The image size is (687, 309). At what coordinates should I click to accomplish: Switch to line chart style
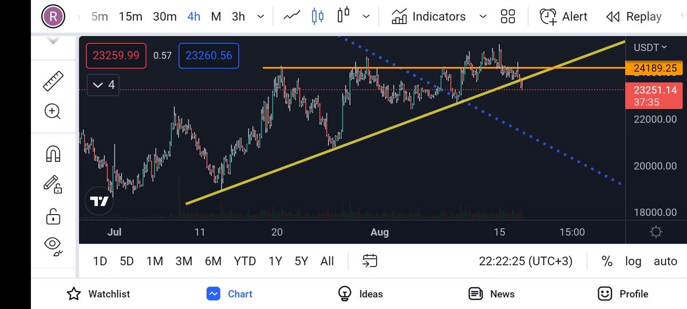coord(292,16)
